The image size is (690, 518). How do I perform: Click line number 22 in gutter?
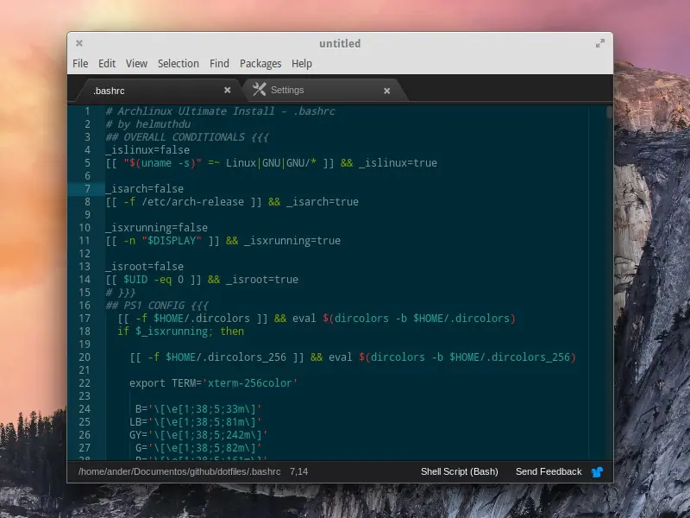pyautogui.click(x=85, y=383)
